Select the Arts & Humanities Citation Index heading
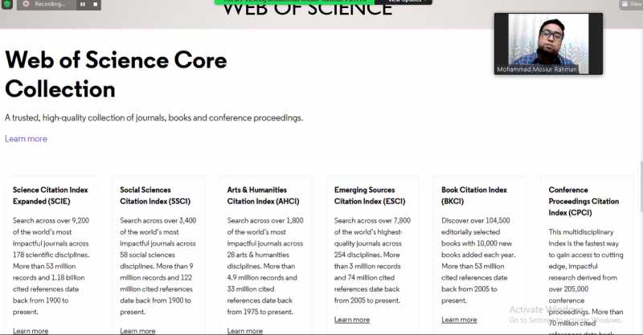Viewport: 643px width, 335px height. [x=265, y=195]
